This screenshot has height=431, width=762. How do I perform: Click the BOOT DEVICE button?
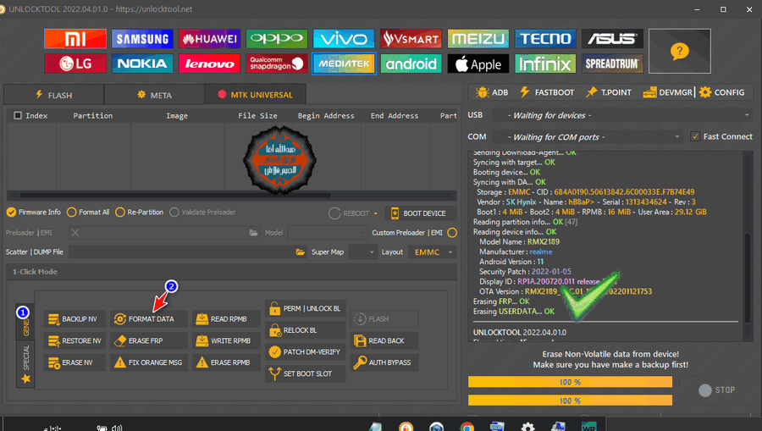[421, 213]
